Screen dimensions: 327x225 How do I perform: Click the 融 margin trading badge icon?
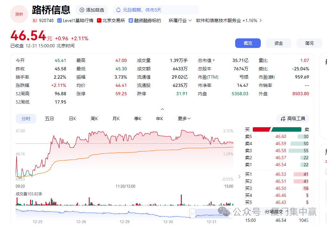131,21
